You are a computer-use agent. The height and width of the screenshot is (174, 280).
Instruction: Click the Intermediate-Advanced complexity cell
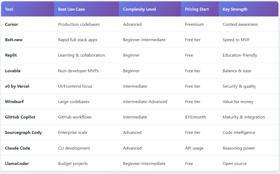(x=145, y=102)
